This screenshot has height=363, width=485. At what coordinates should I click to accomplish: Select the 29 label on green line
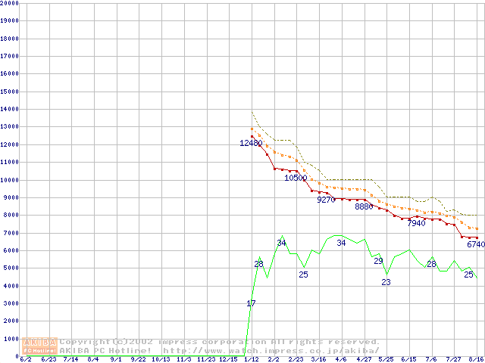[x=378, y=261]
